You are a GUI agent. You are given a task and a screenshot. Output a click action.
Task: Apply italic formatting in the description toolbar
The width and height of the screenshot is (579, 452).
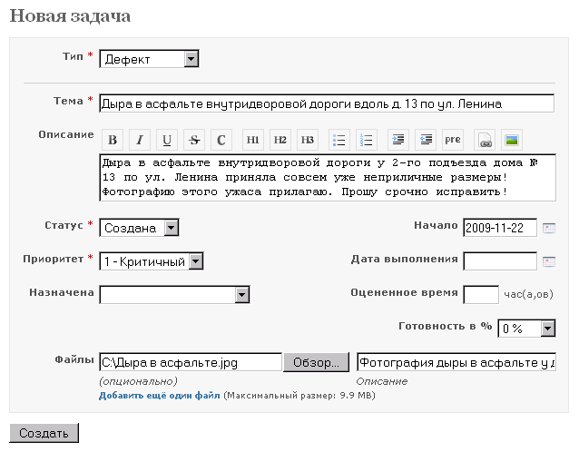140,140
